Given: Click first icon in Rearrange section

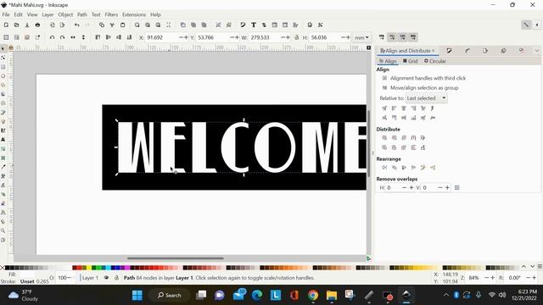Looking at the screenshot, I should coord(384,168).
